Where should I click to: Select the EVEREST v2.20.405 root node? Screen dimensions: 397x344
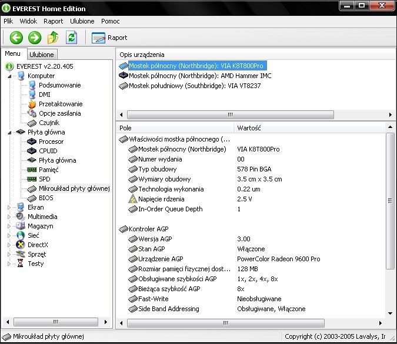pos(45,66)
